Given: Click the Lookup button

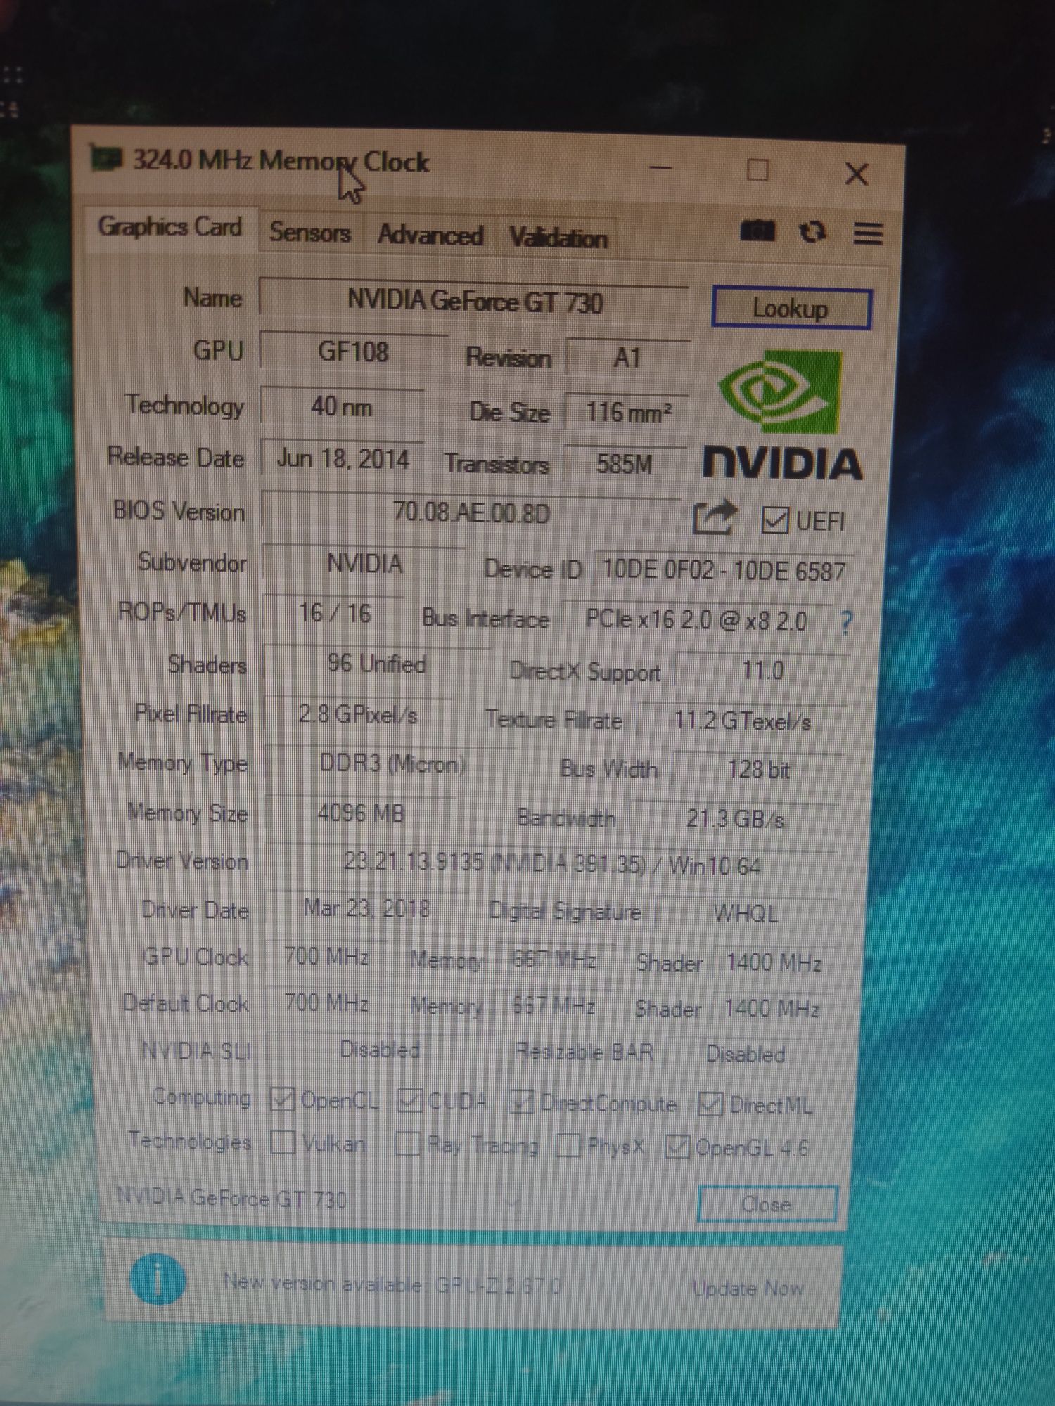Looking at the screenshot, I should [791, 308].
